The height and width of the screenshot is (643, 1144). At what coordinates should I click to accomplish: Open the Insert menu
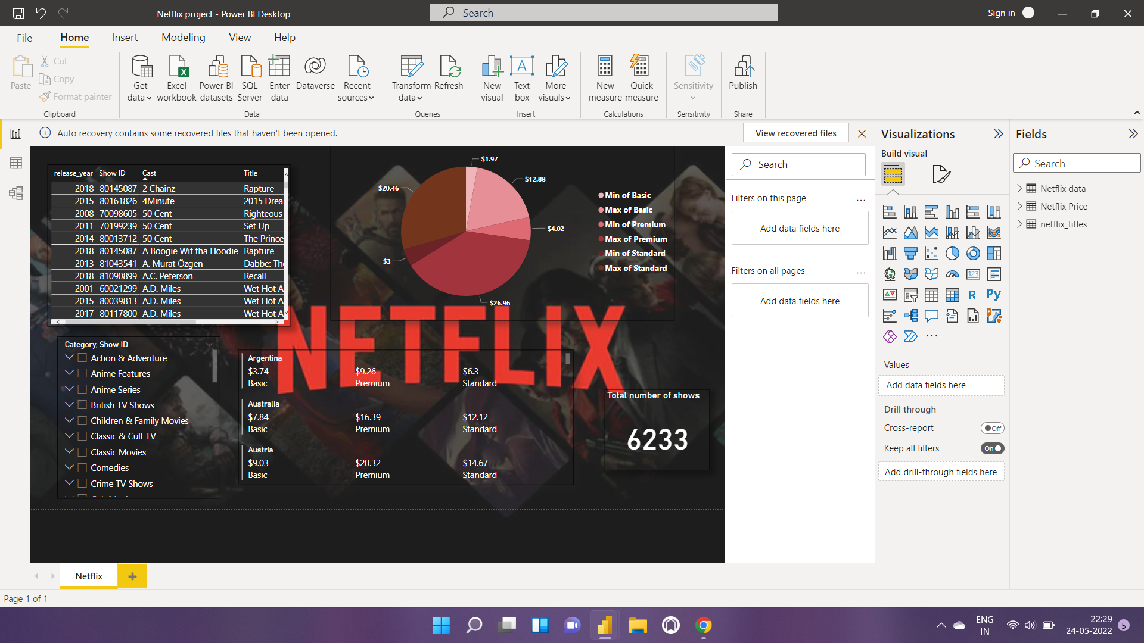pos(125,37)
